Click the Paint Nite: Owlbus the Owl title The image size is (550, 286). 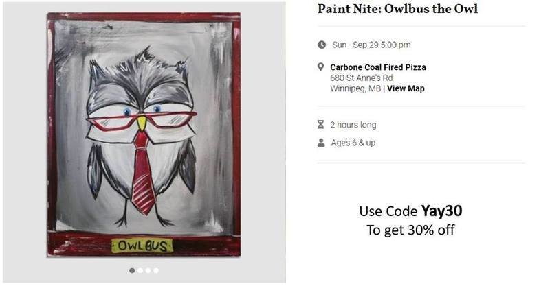click(398, 9)
